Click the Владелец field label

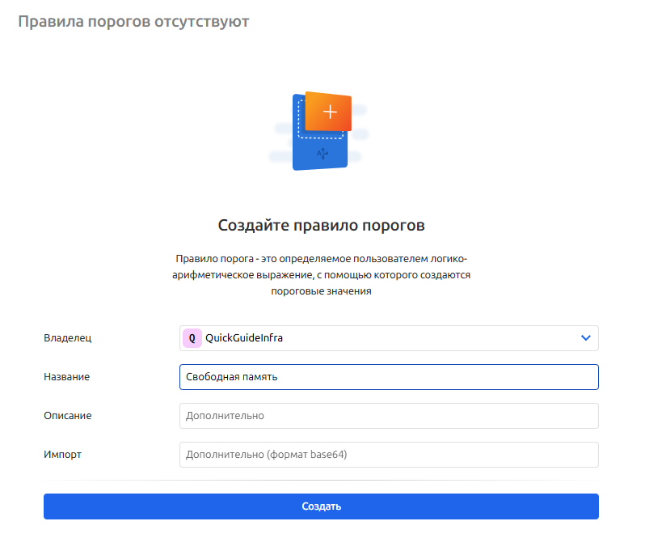67,338
